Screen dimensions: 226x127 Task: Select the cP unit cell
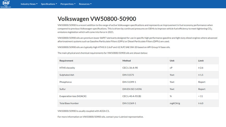[182, 68]
